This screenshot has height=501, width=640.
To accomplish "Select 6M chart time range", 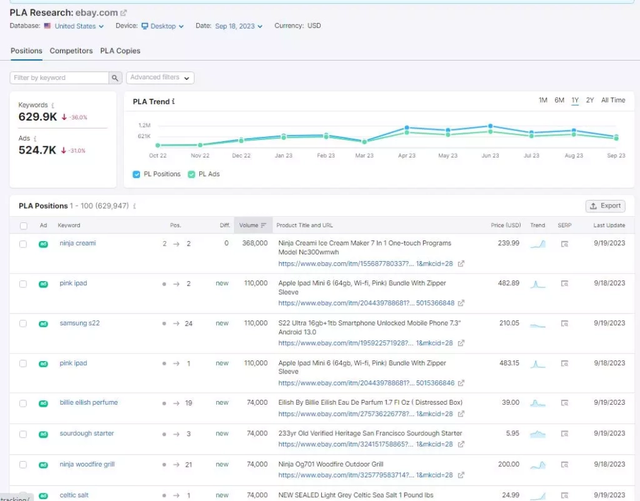I will coord(559,101).
